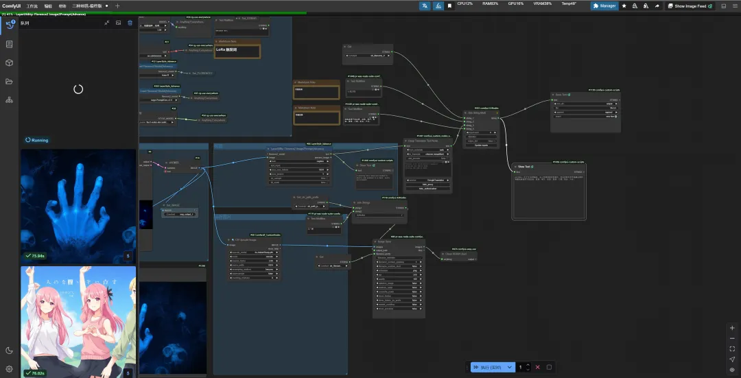741x378 pixels.
Task: Click the share arrow icon
Action: pyautogui.click(x=657, y=5)
